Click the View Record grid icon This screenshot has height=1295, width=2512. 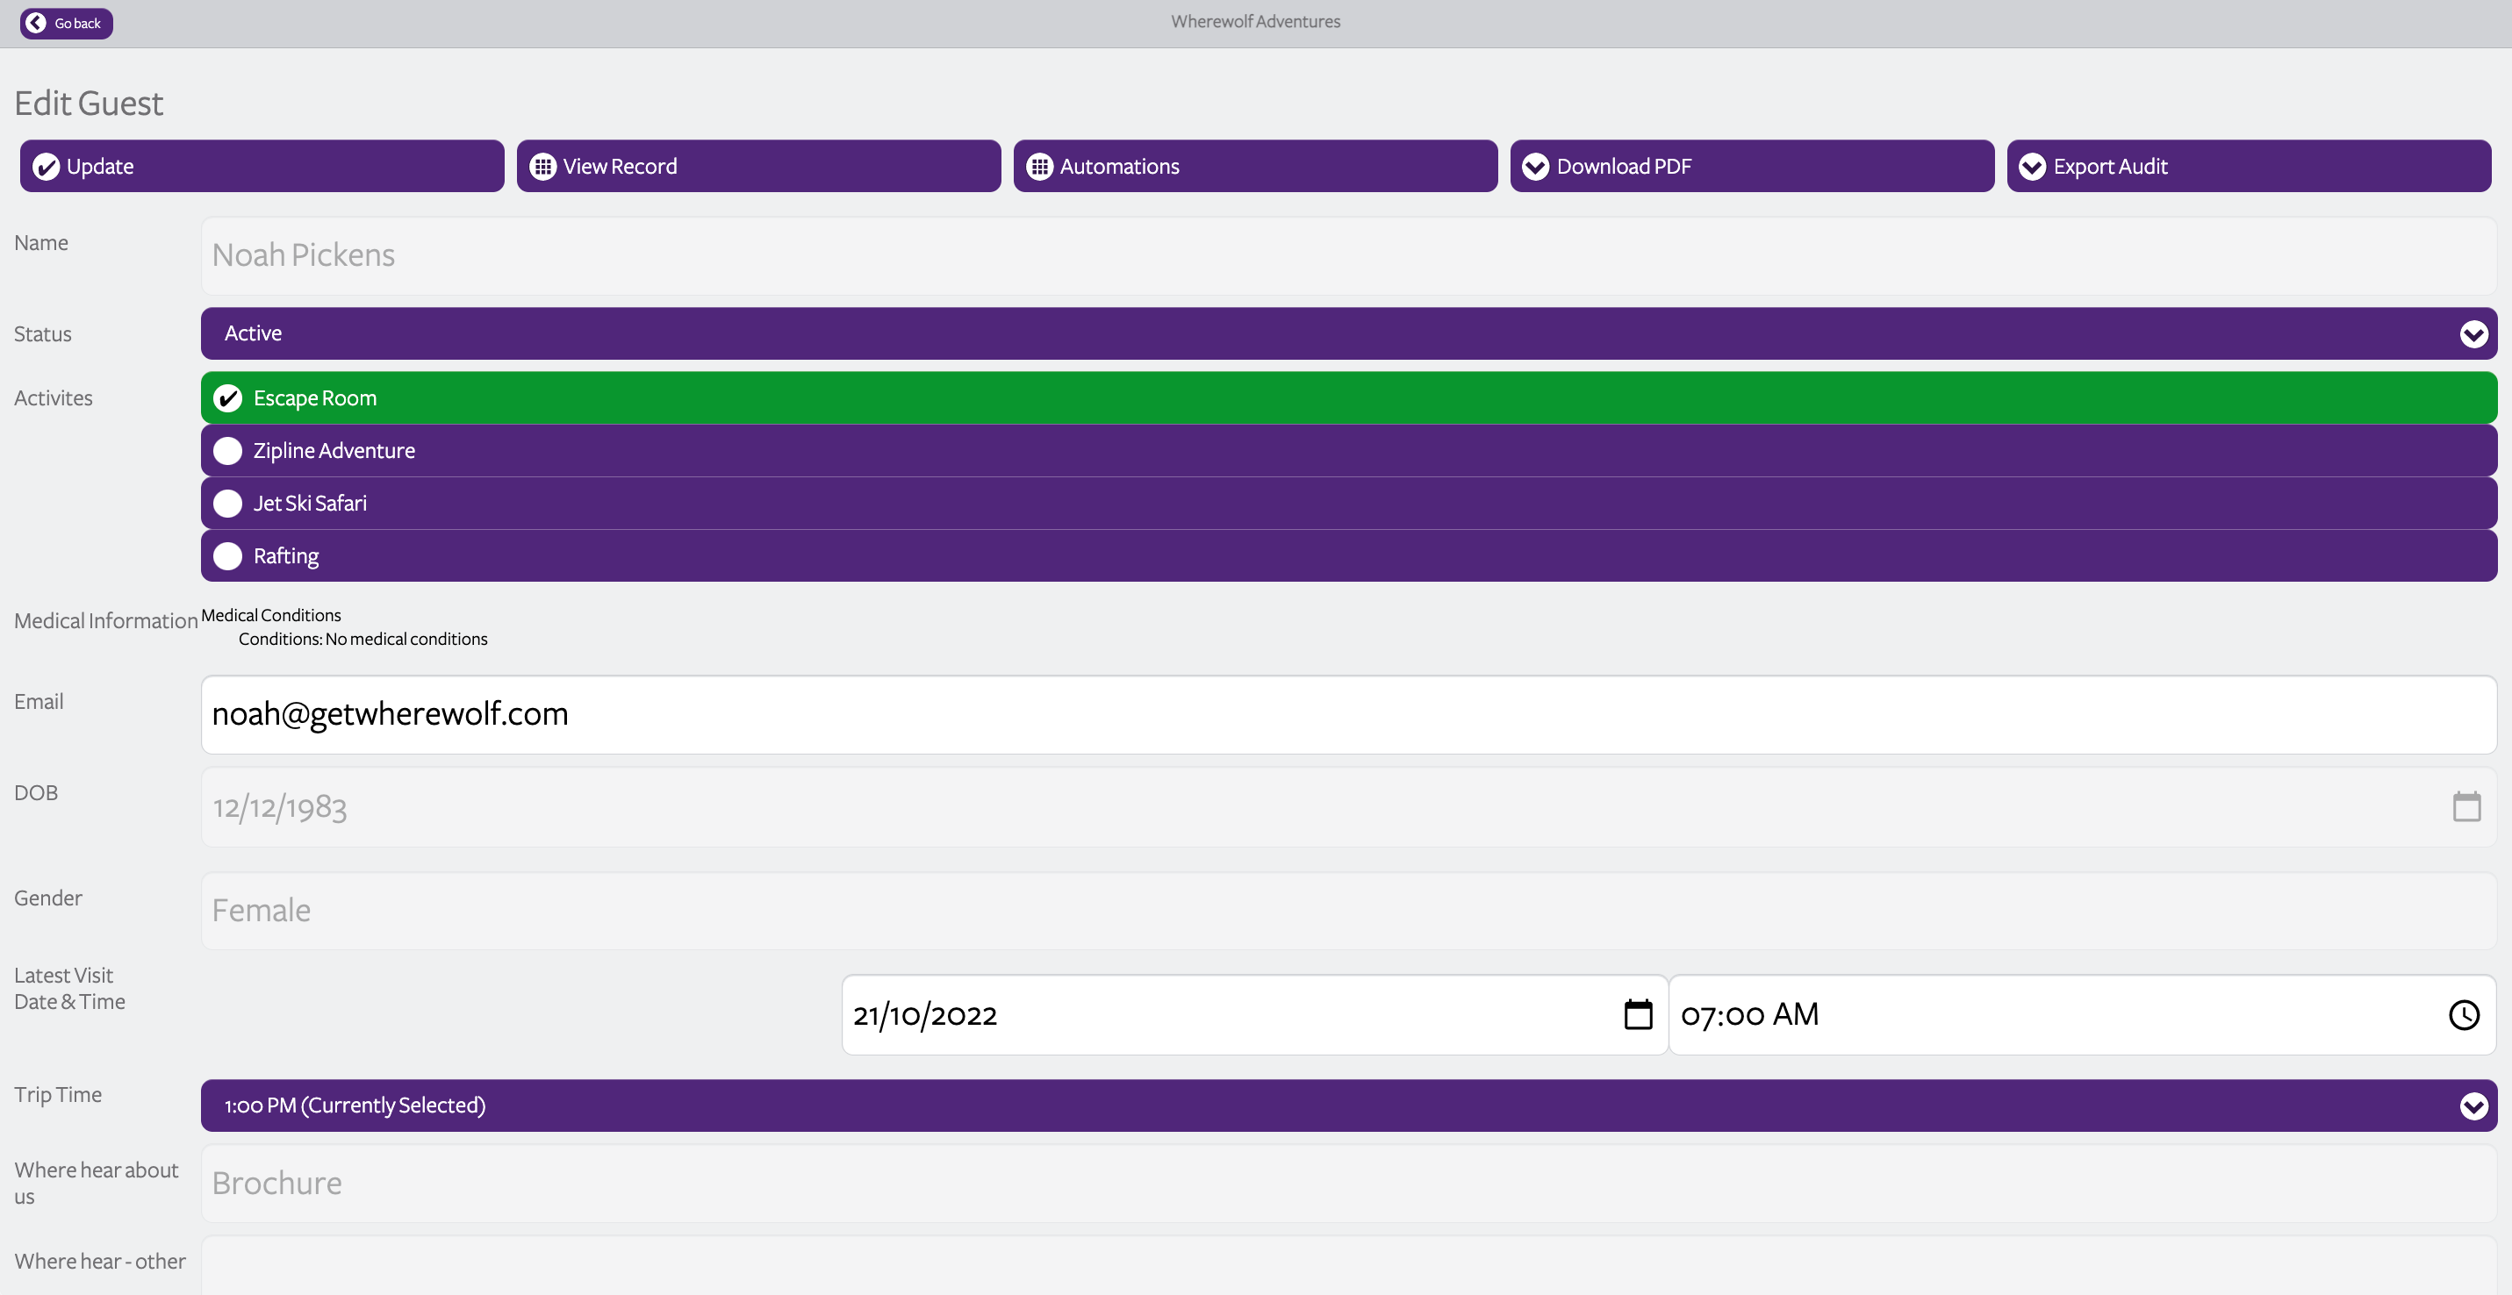pyautogui.click(x=543, y=167)
